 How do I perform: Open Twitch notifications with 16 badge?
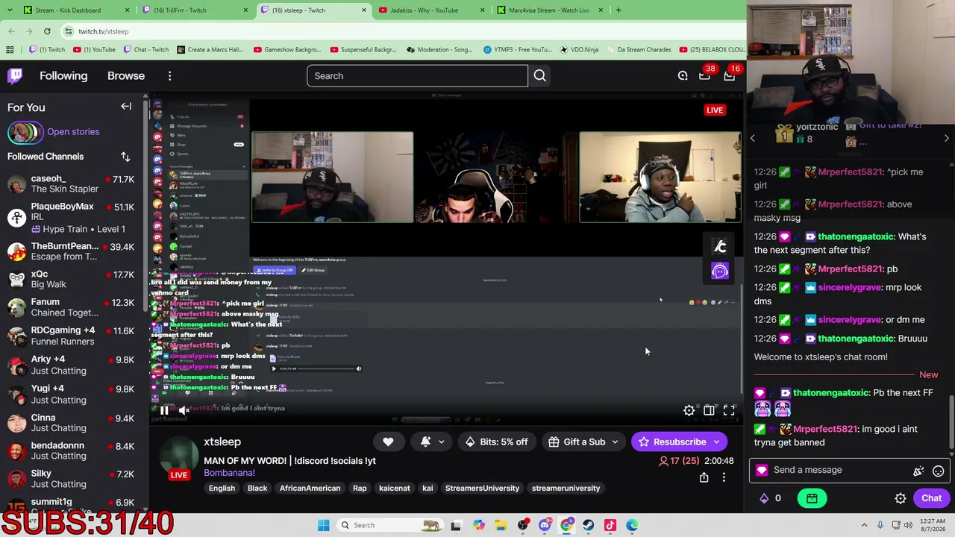click(x=730, y=75)
